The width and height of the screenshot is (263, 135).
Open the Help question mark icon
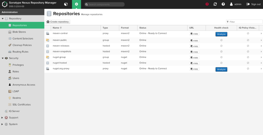tap(223, 4)
